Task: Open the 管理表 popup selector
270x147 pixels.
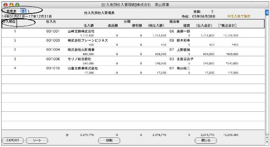Action: 15,11
